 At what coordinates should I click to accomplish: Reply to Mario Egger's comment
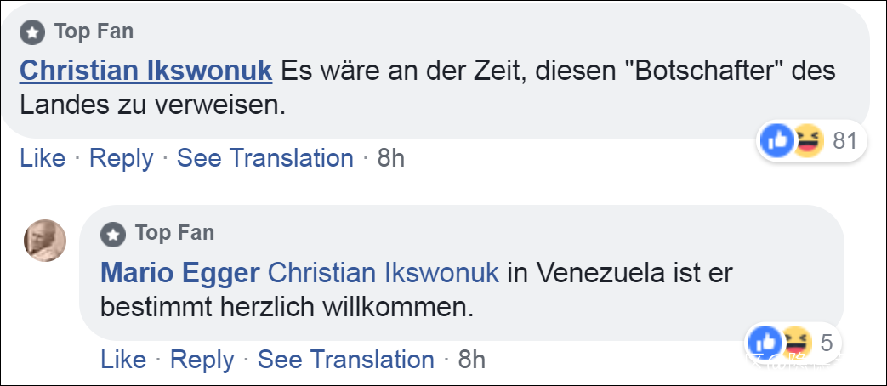202,360
